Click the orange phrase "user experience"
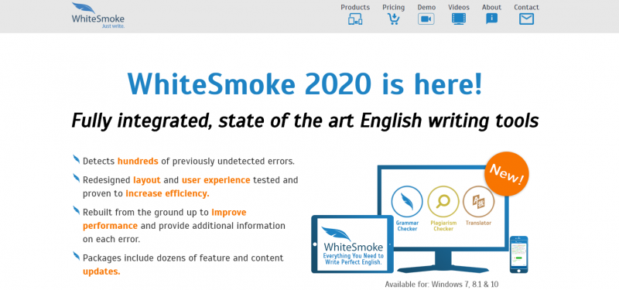This screenshot has width=619, height=290. [x=216, y=180]
